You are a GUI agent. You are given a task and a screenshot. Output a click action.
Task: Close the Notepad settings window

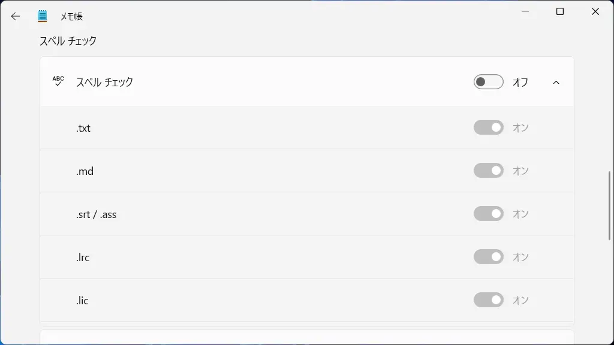click(595, 12)
